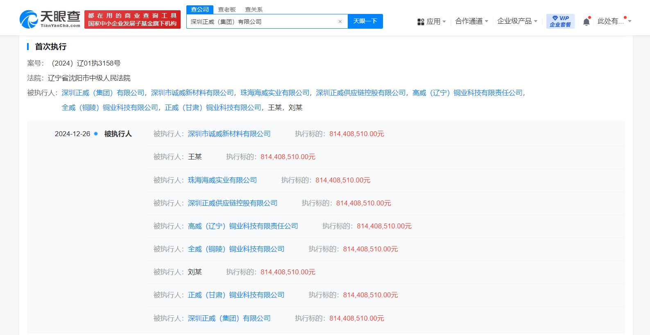Open 高威（辽宁）铜业科技有限责任公司 in header list
The height and width of the screenshot is (335, 650).
coord(467,93)
